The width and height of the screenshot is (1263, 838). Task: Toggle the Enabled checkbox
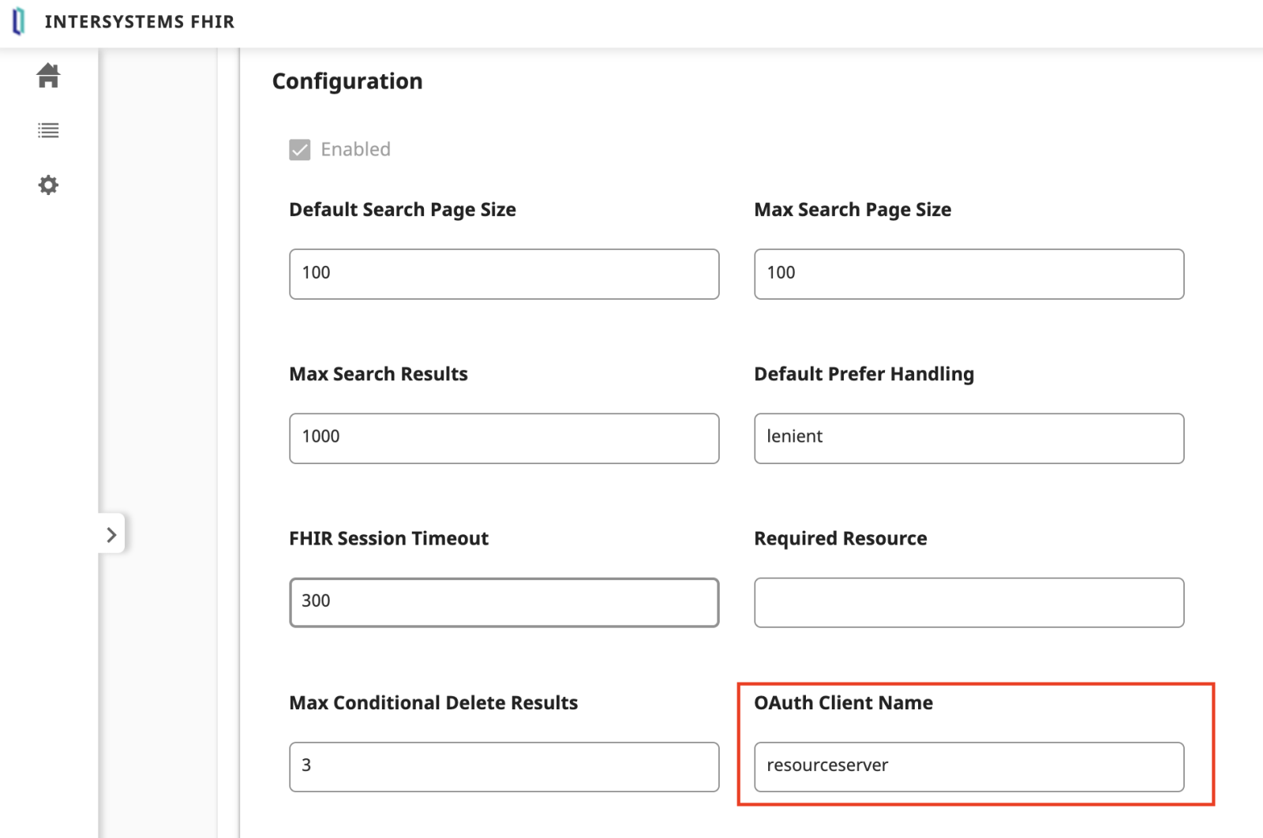click(x=300, y=150)
